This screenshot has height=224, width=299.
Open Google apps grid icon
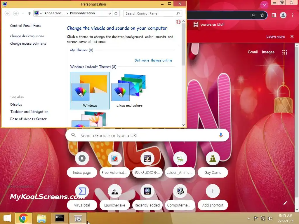pyautogui.click(x=284, y=52)
